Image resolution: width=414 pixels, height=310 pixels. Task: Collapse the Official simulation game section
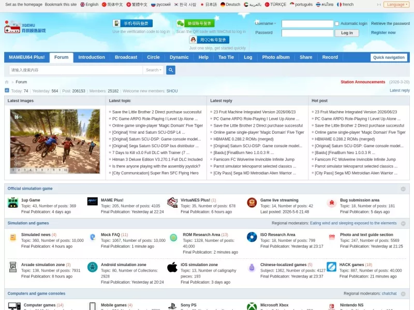click(x=403, y=189)
